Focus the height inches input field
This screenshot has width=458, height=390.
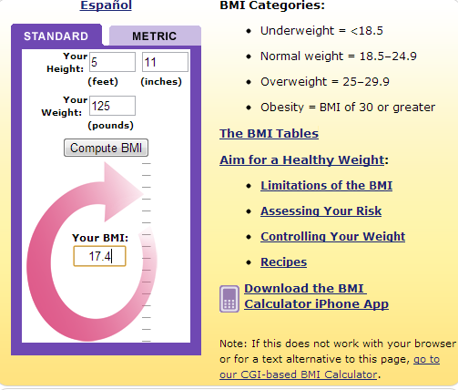tap(165, 62)
